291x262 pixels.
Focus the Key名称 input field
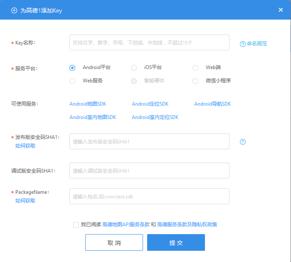149,42
